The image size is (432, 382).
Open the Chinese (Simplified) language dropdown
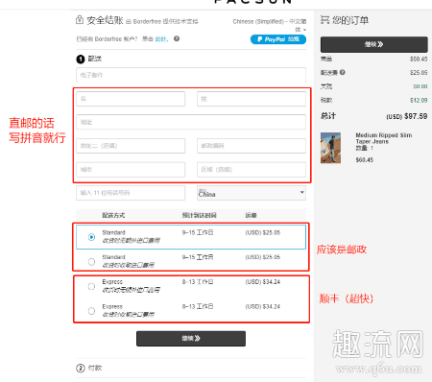click(269, 25)
